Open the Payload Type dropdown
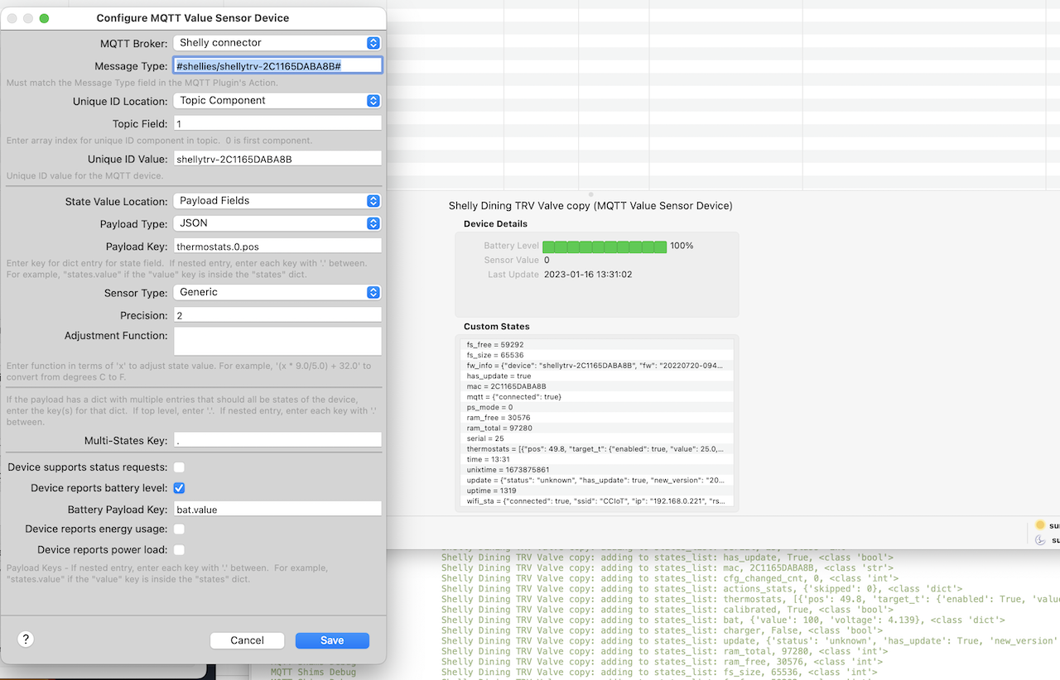 pyautogui.click(x=277, y=223)
